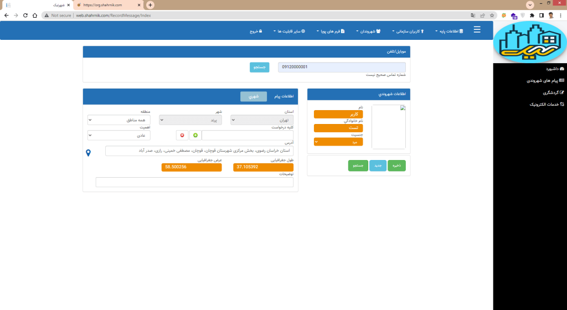Expand the شهروندان menu
This screenshot has width=567, height=310.
pyautogui.click(x=368, y=32)
